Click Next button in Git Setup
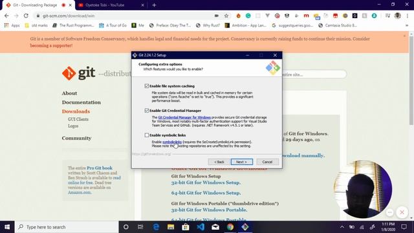Screen dimensions: 414x233 pyautogui.click(x=241, y=162)
